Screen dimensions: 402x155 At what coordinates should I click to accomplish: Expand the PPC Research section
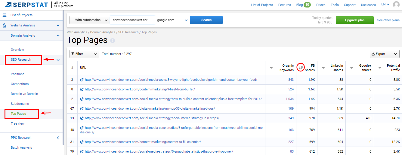pyautogui.click(x=58, y=138)
